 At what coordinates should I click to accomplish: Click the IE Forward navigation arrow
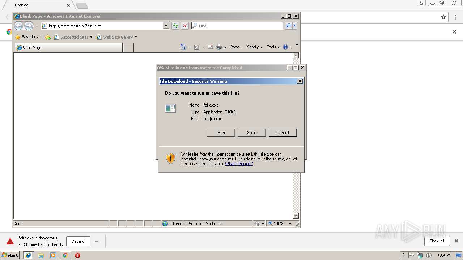tap(29, 26)
